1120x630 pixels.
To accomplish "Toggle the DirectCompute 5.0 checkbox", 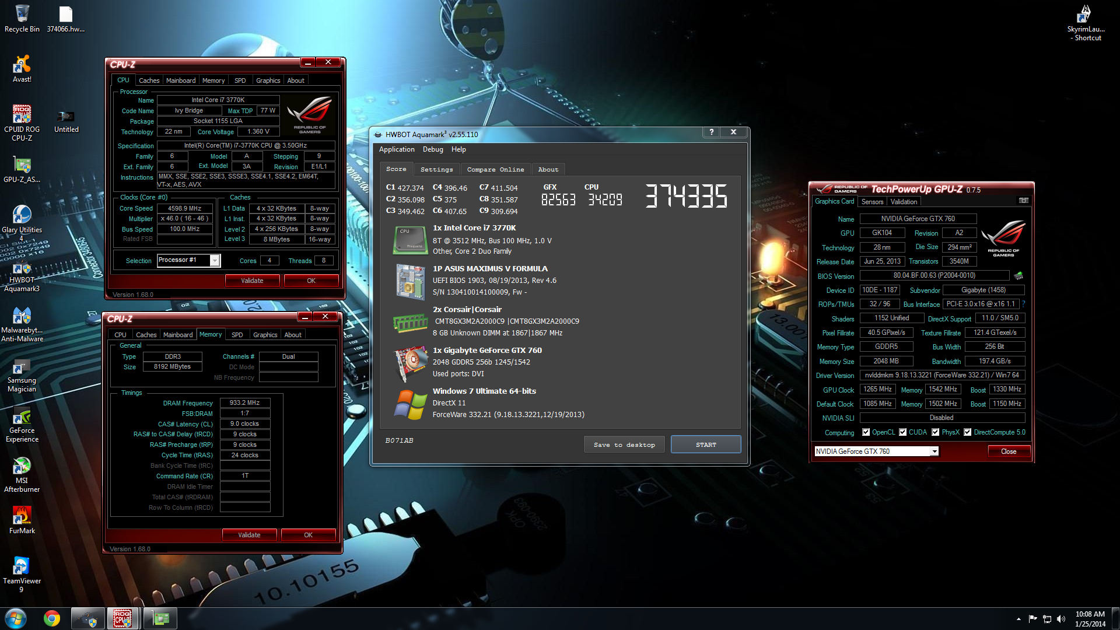I will [x=967, y=432].
